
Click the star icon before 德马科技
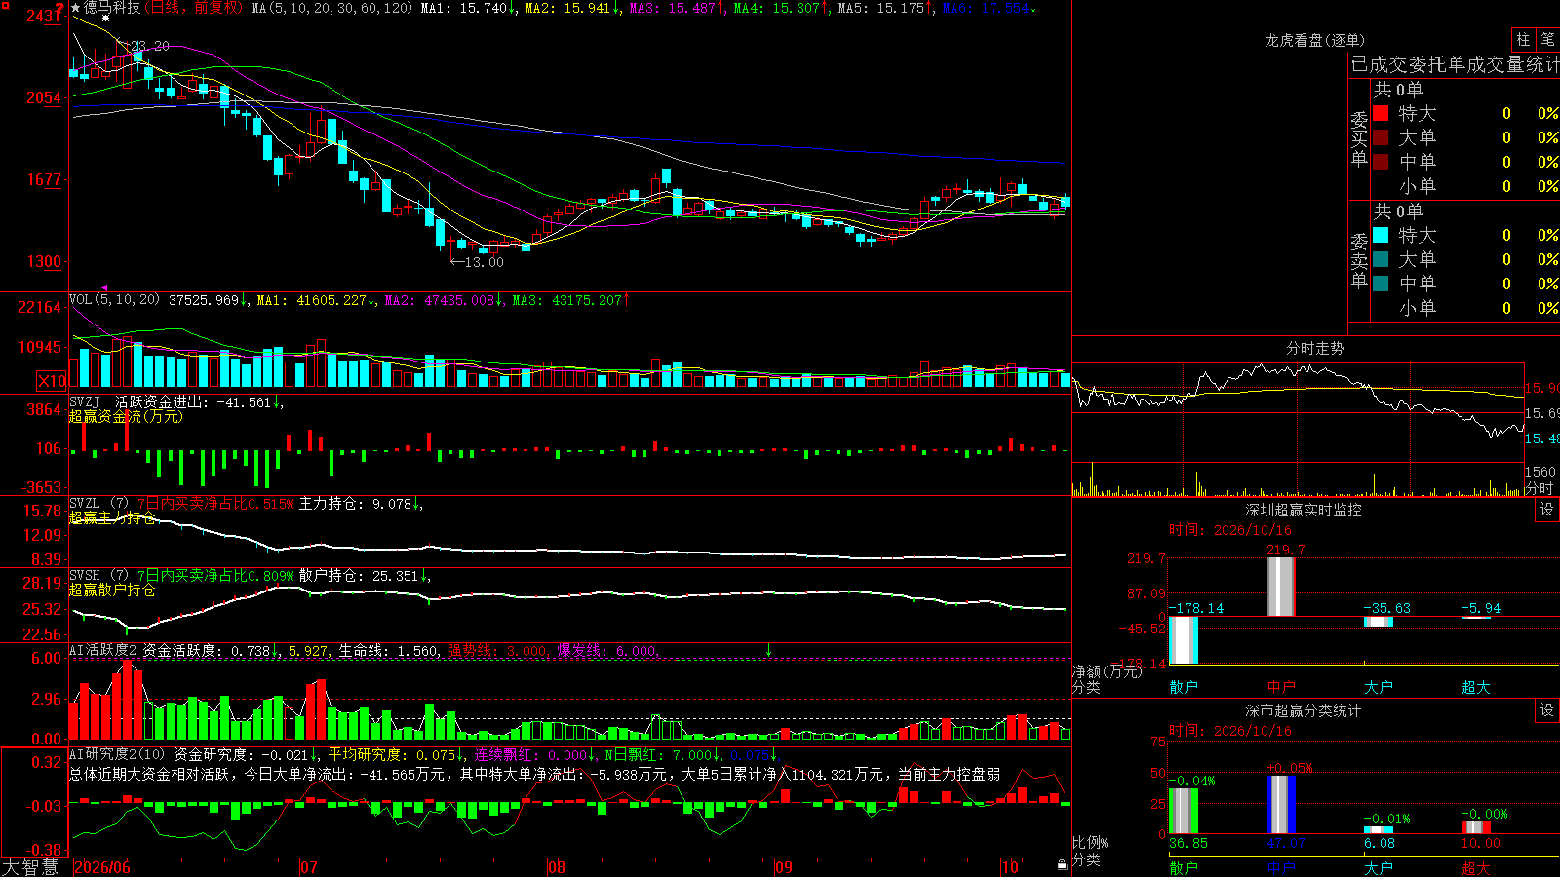(76, 8)
